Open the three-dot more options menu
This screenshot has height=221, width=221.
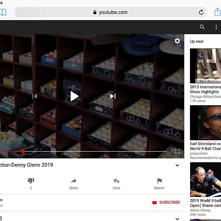click(x=216, y=27)
